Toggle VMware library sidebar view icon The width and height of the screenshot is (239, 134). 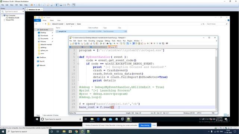[x=57, y=5]
